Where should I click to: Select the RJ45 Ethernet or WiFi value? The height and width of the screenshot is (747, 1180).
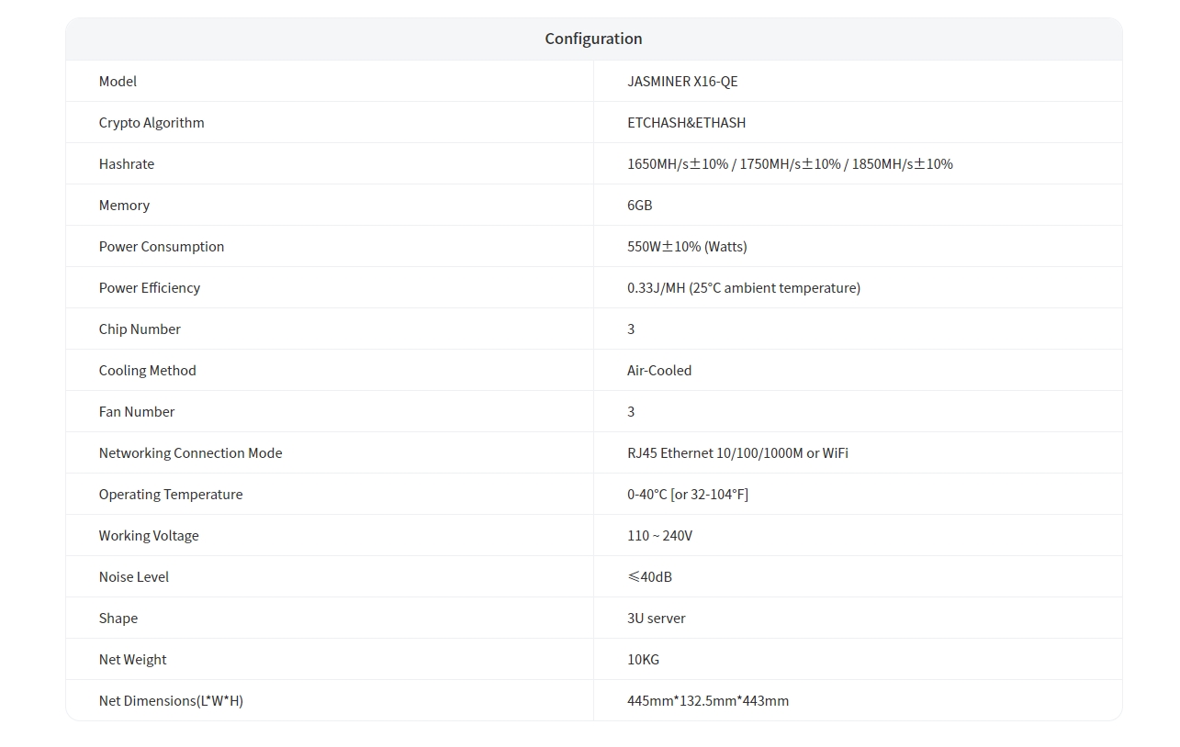click(737, 453)
